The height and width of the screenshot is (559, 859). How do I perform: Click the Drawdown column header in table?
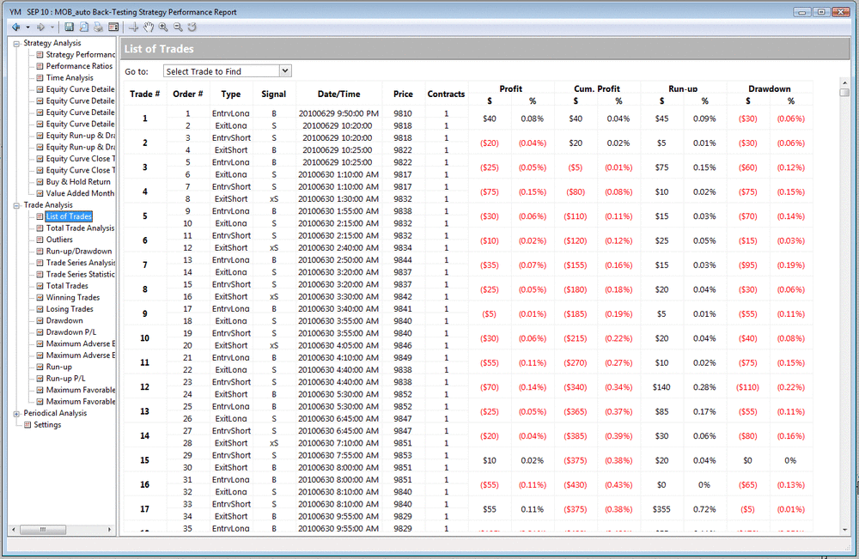pyautogui.click(x=769, y=88)
